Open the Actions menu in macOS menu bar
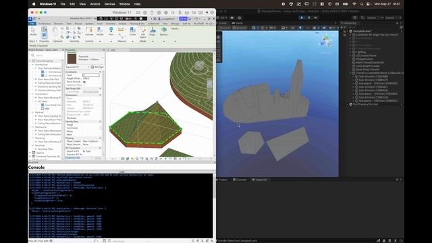Viewport: 432px width, 243px height. pos(95,4)
